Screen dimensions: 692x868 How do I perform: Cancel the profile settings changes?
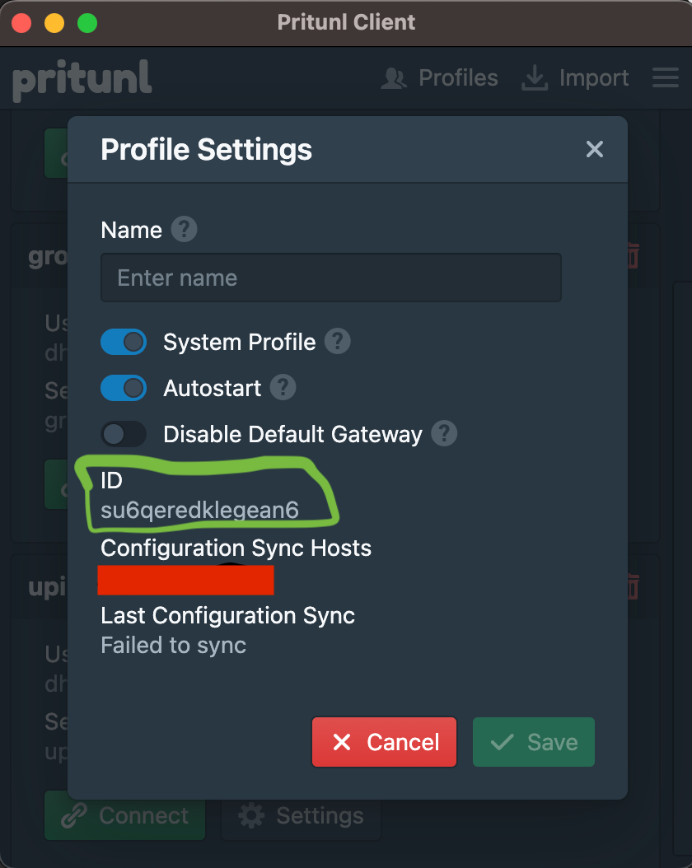pos(384,742)
